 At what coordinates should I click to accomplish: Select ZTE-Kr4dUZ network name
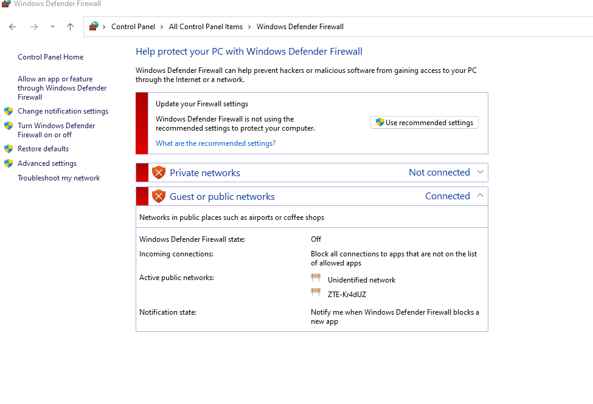pyautogui.click(x=347, y=295)
